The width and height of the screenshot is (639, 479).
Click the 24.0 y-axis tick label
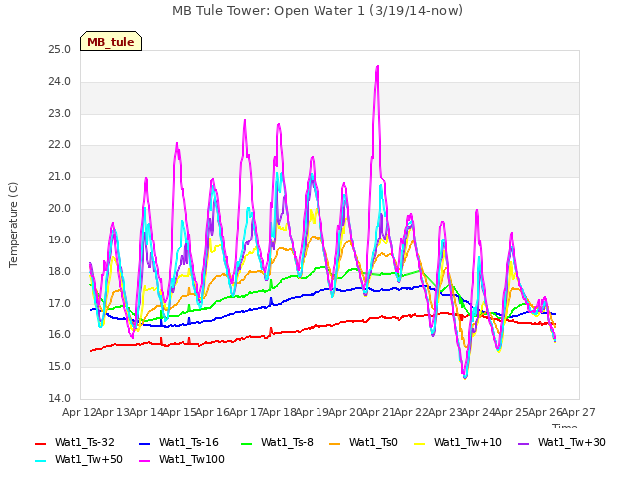click(60, 82)
